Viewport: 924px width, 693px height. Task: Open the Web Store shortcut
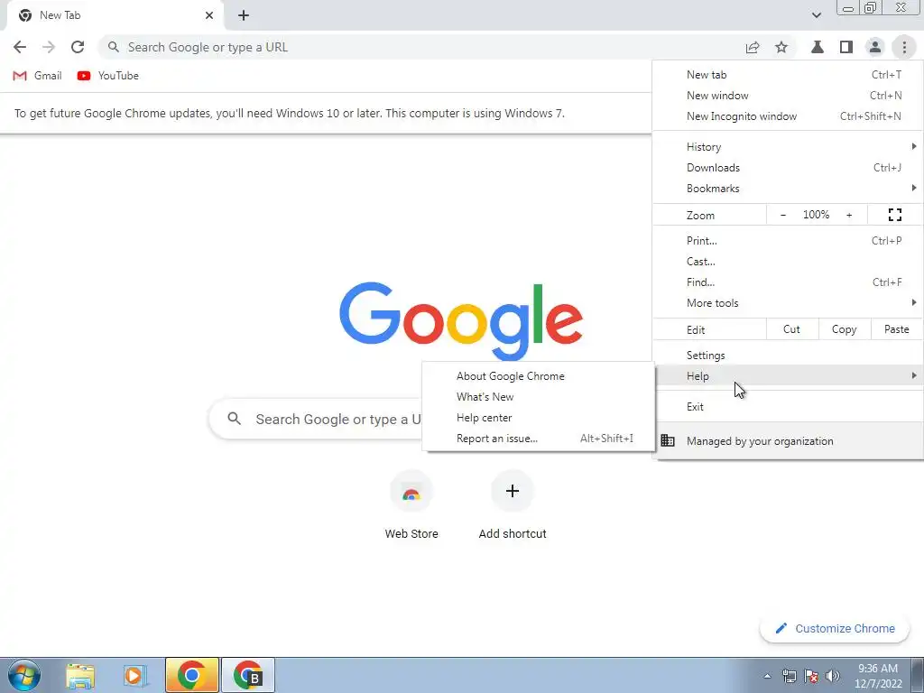pyautogui.click(x=411, y=505)
